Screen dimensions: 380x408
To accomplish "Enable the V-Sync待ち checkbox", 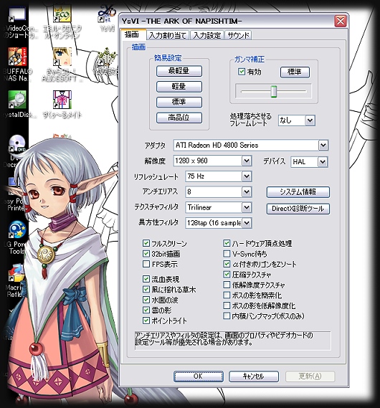I will (227, 254).
